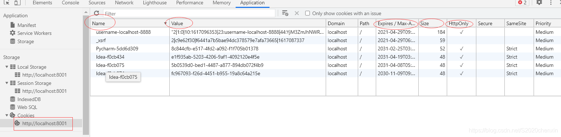Click value fc967093-f26d-4451-b955-19a8c64a215e
Image resolution: width=561 pixels, height=137 pixels.
point(215,73)
